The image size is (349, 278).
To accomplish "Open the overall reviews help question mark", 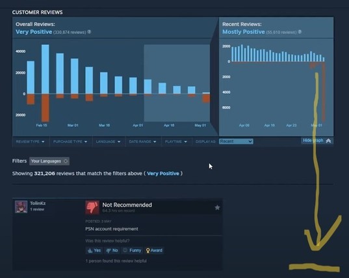I will (x=89, y=32).
